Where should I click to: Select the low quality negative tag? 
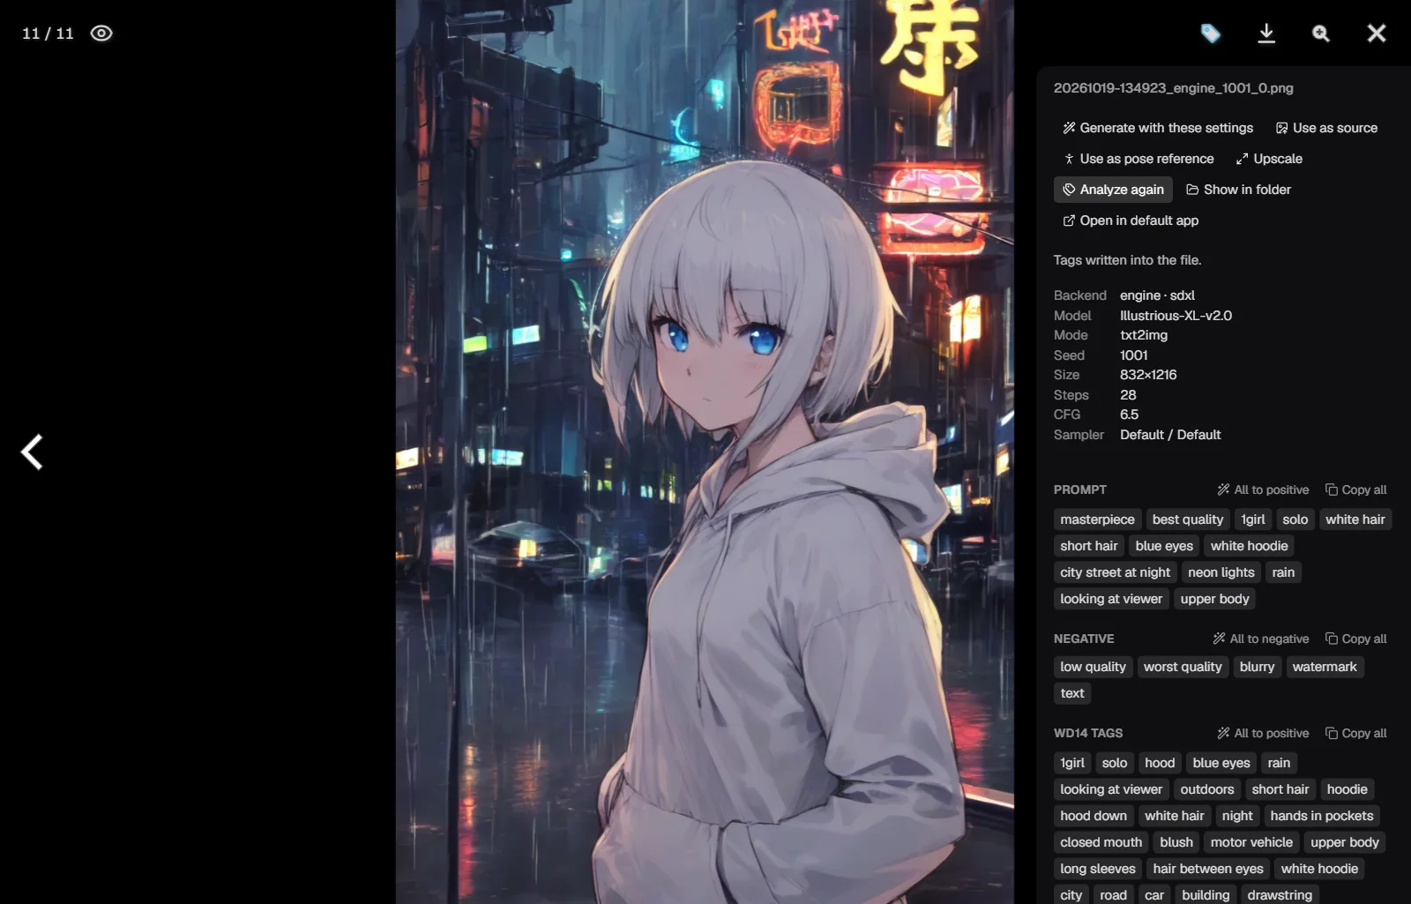(x=1093, y=667)
